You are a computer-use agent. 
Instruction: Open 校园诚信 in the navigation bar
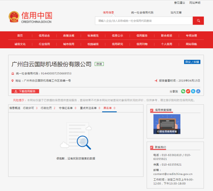click(x=93, y=44)
